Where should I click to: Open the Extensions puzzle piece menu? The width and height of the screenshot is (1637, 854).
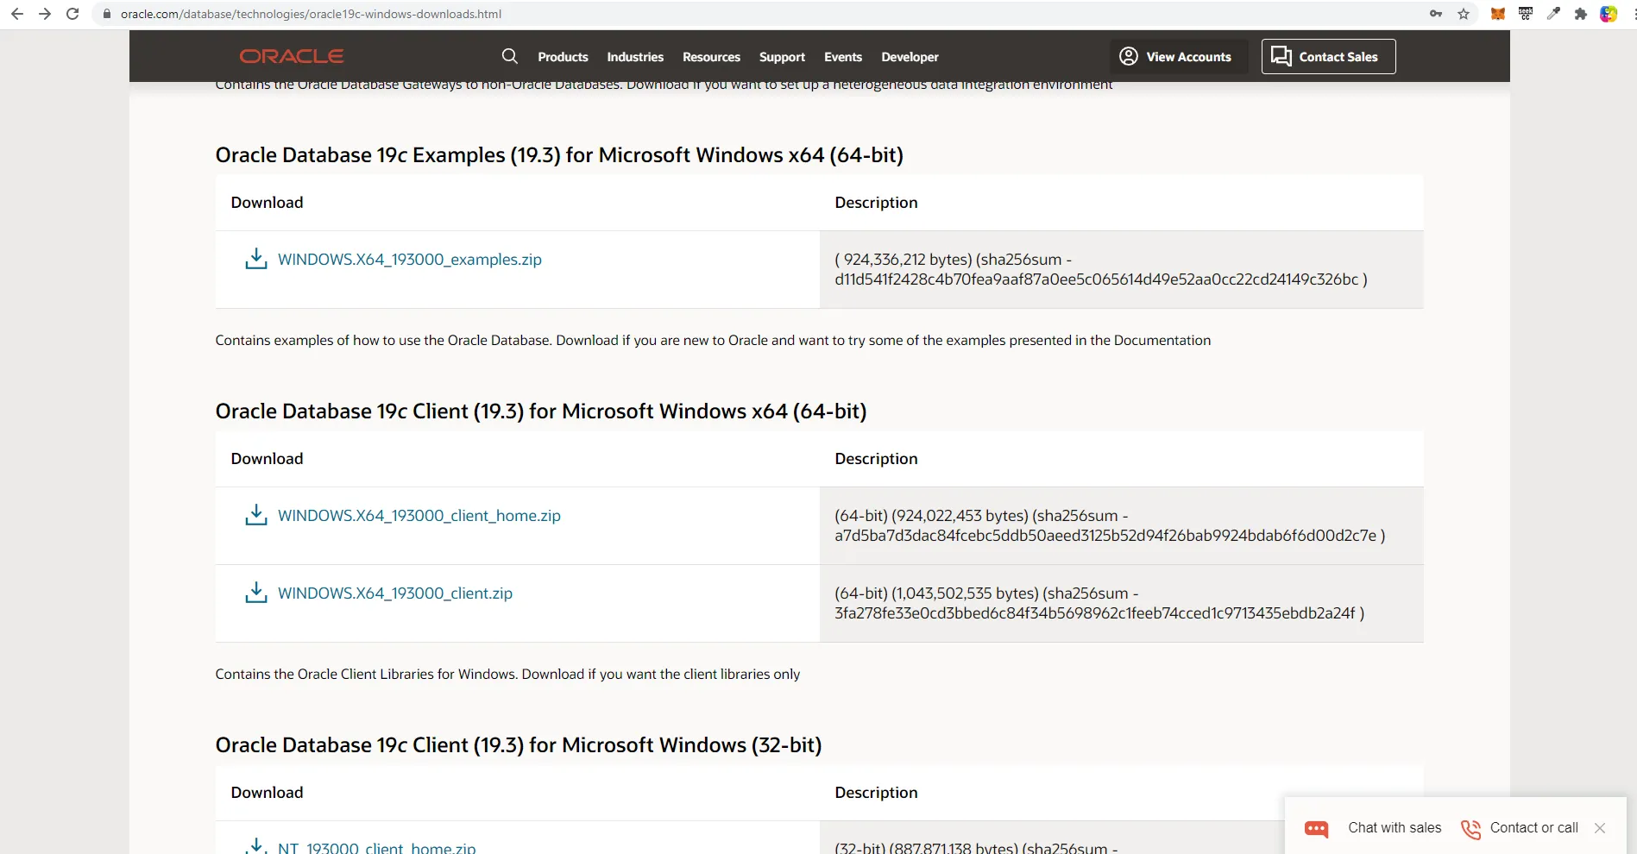tap(1581, 14)
